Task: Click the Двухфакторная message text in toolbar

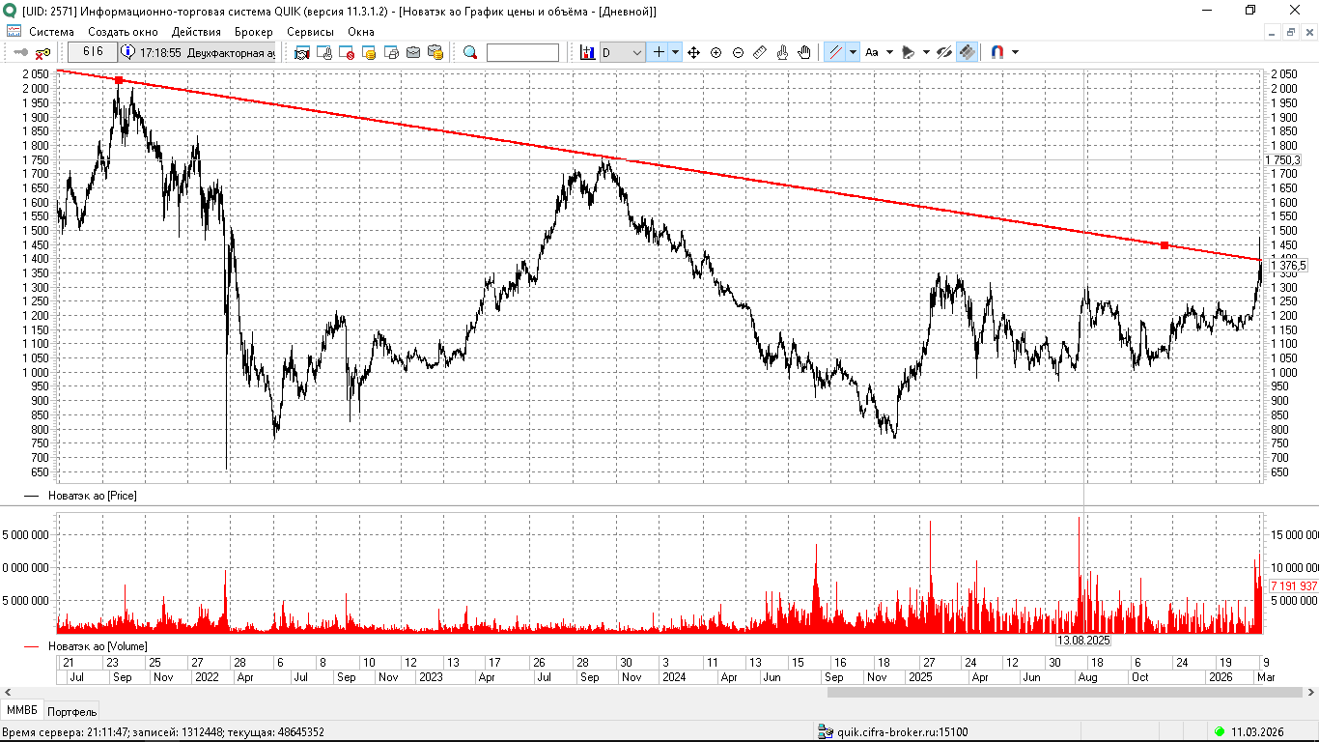Action: coord(230,52)
